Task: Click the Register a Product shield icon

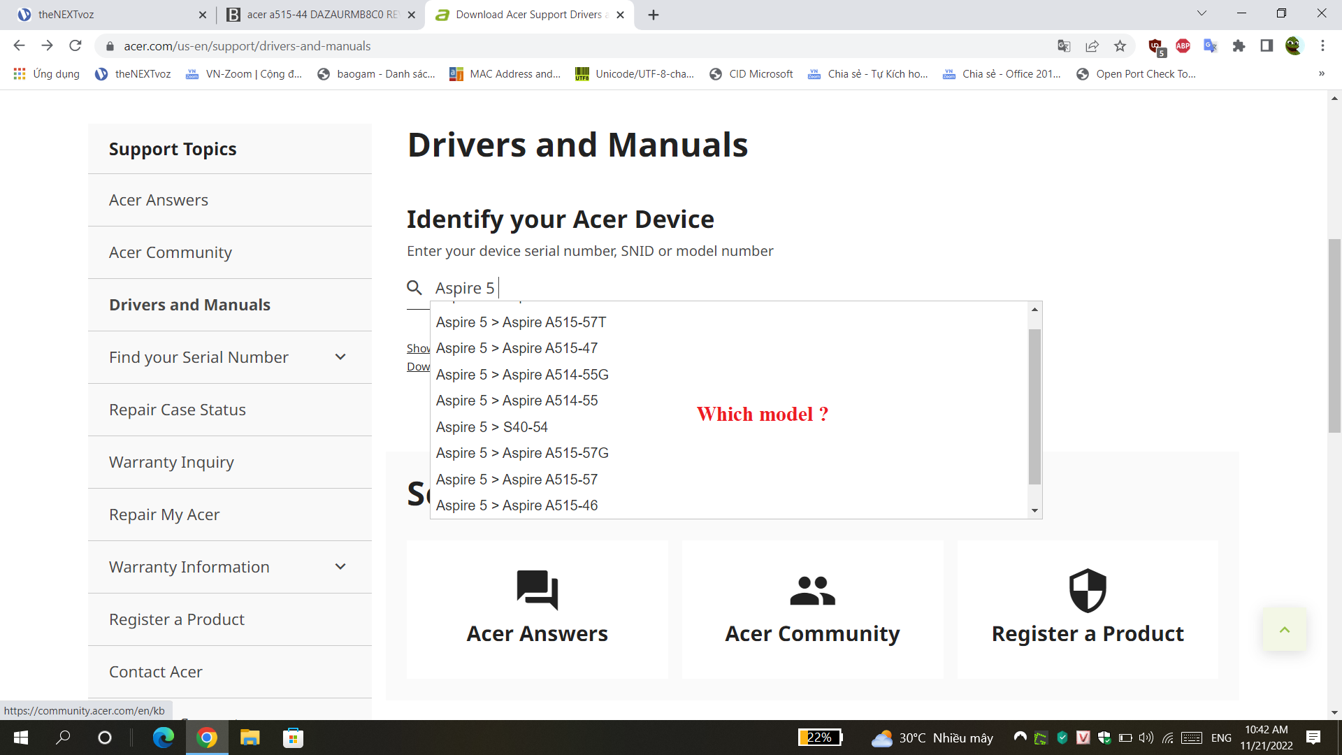Action: click(1088, 590)
